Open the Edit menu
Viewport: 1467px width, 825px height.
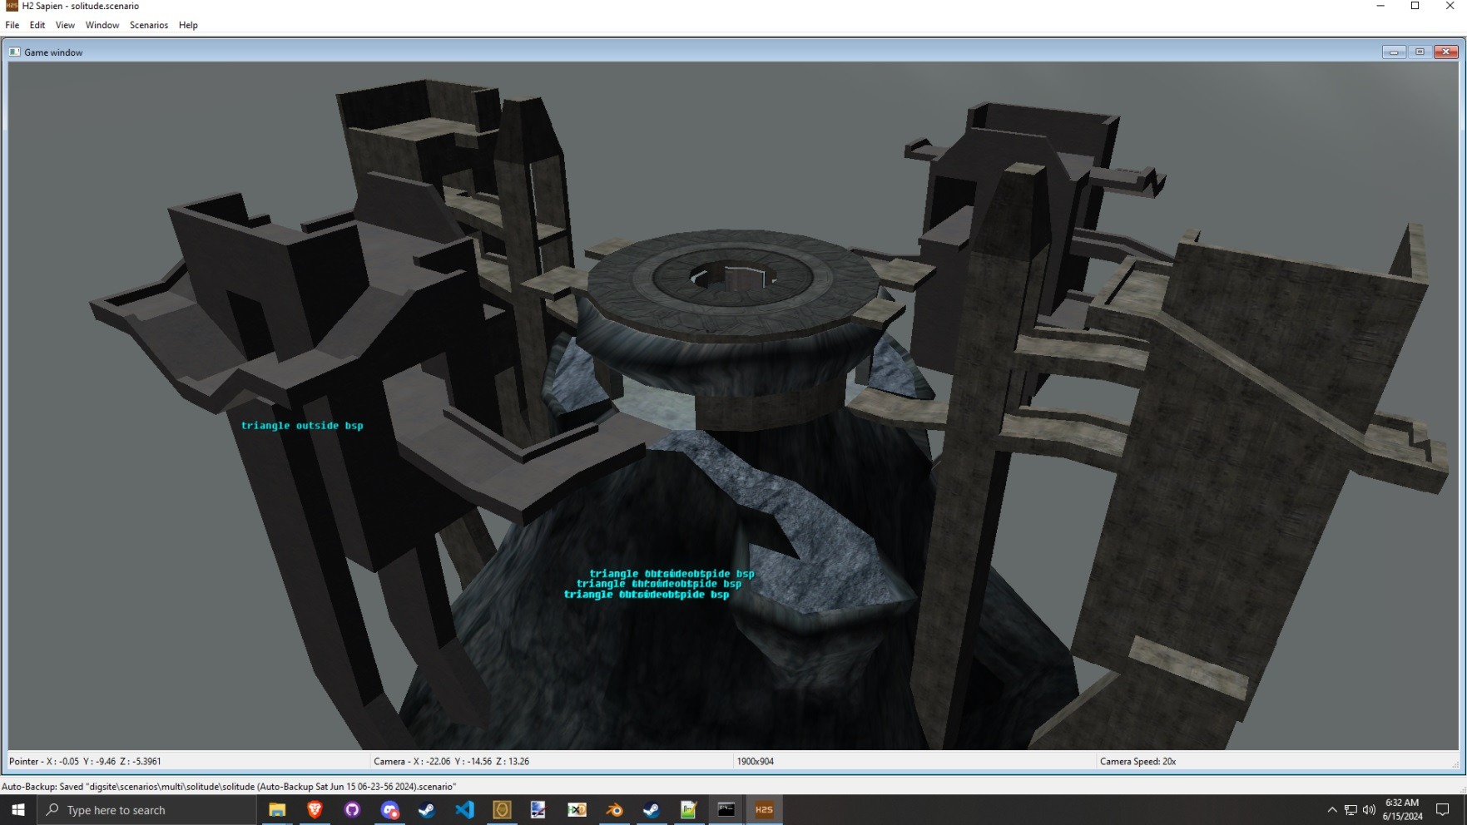(37, 25)
